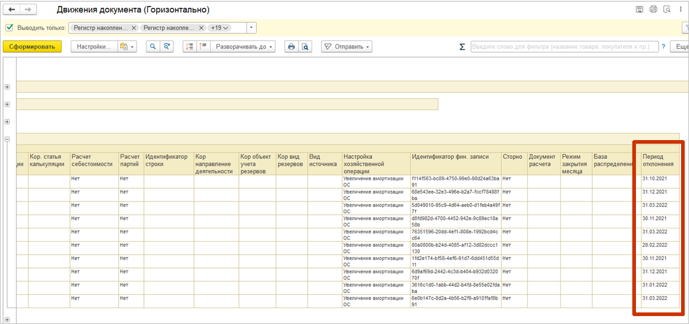Expand the "+19" hidden registers list
Image resolution: width=689 pixels, height=324 pixels.
point(220,28)
